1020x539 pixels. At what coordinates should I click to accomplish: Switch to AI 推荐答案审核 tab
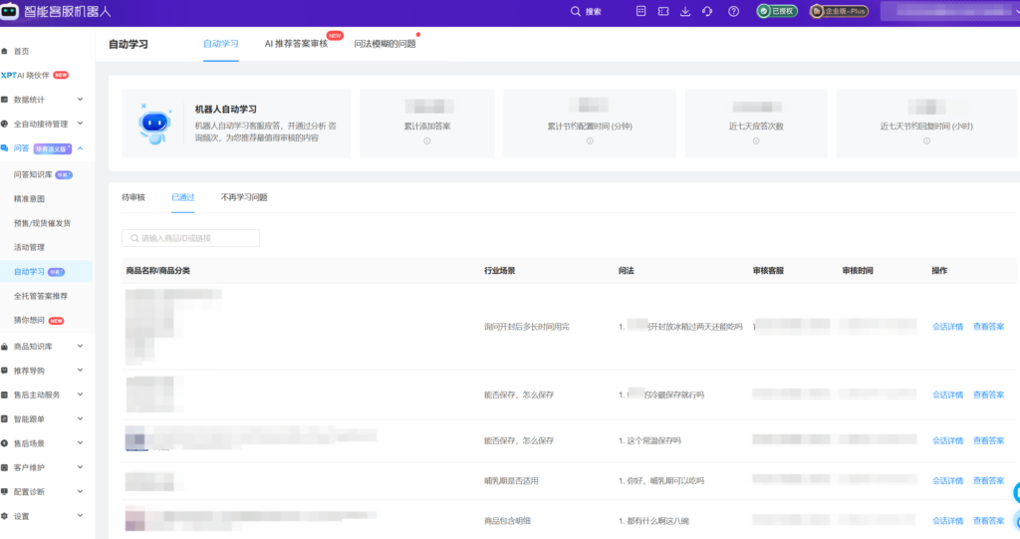click(x=296, y=44)
